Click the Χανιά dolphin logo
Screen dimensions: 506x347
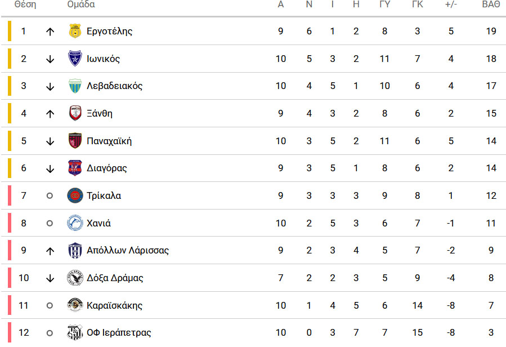pyautogui.click(x=75, y=223)
